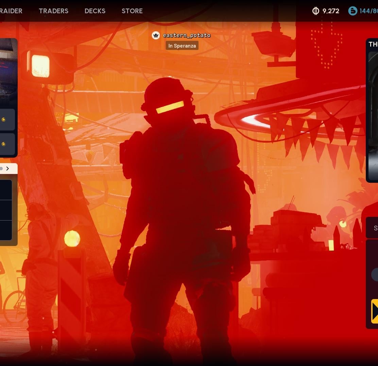Click the blue token currency icon
Viewport: 378px width, 366px height.
coord(353,11)
